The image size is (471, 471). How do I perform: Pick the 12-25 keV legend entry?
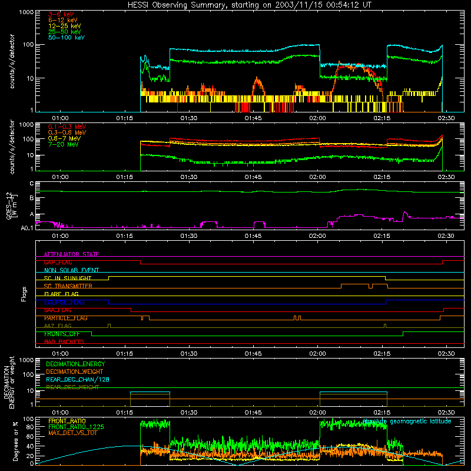[65, 26]
